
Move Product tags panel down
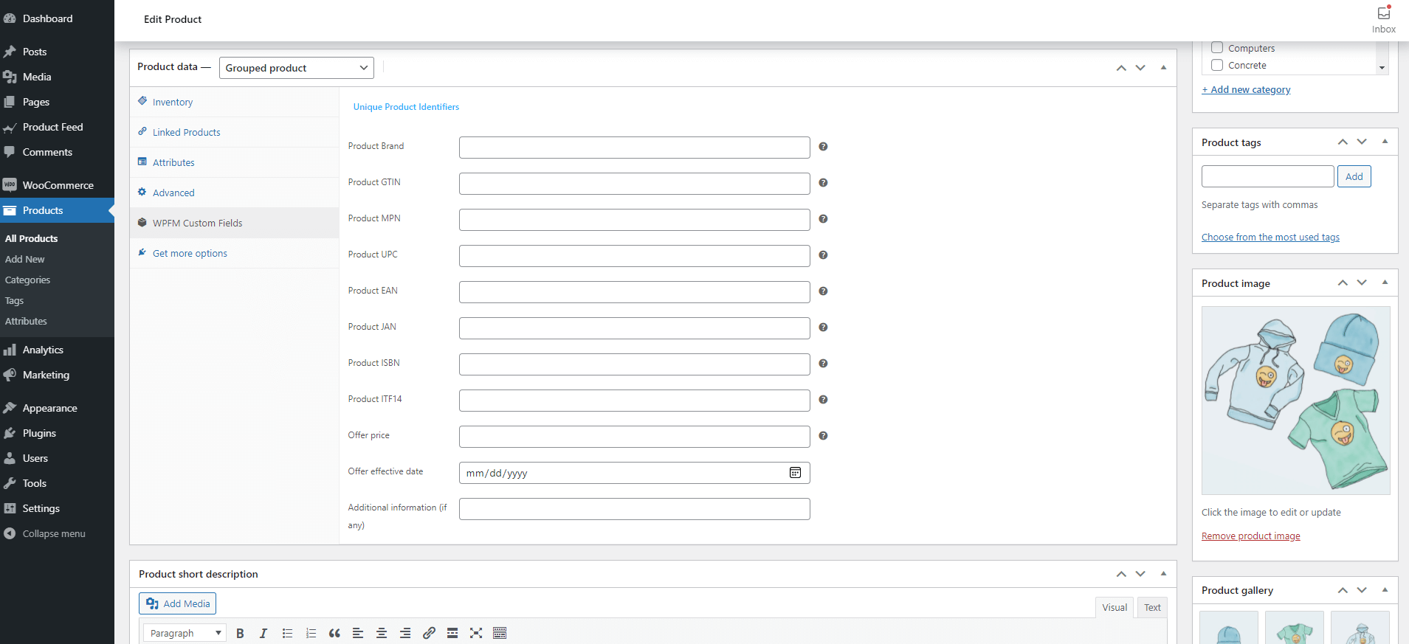(1362, 142)
